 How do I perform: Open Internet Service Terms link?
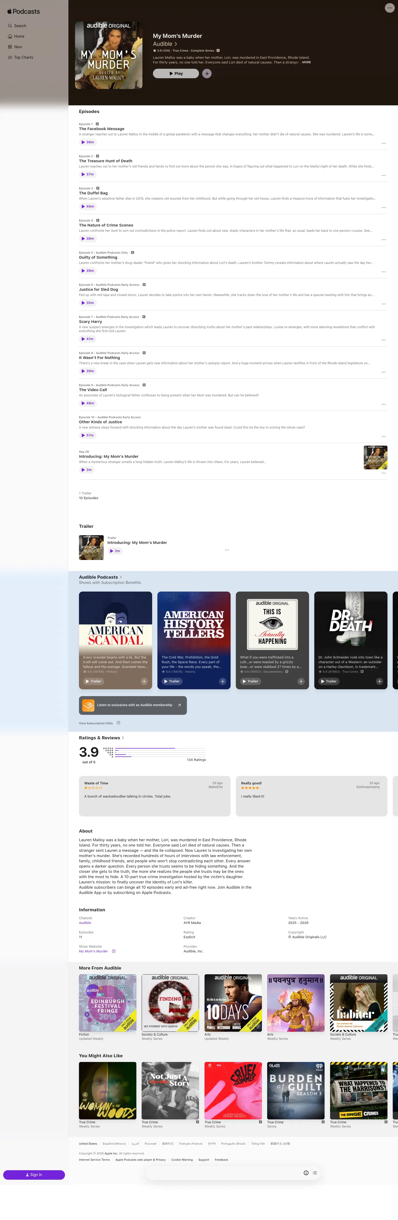coord(94,1159)
